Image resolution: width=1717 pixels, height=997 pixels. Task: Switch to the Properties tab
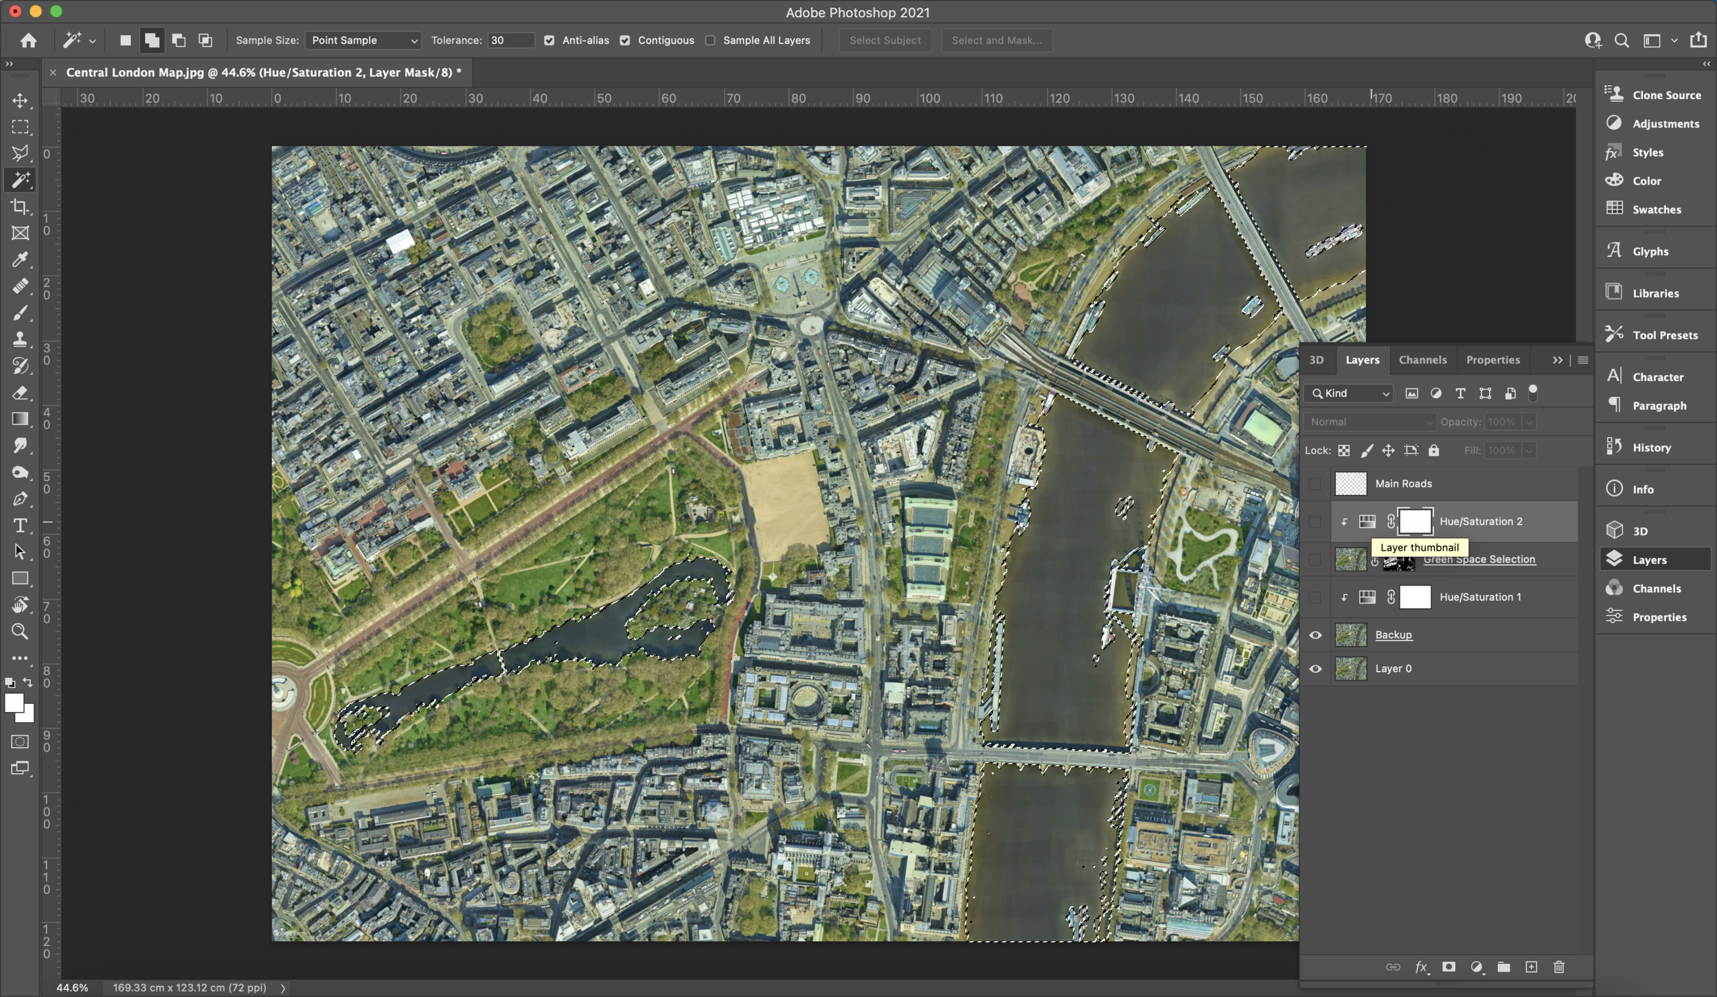(x=1492, y=360)
